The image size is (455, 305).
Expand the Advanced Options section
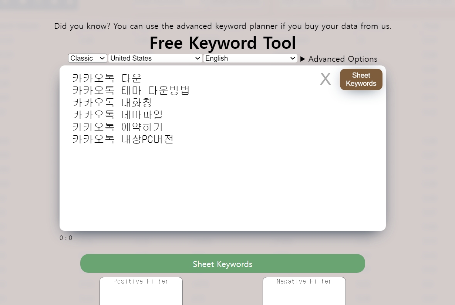339,59
